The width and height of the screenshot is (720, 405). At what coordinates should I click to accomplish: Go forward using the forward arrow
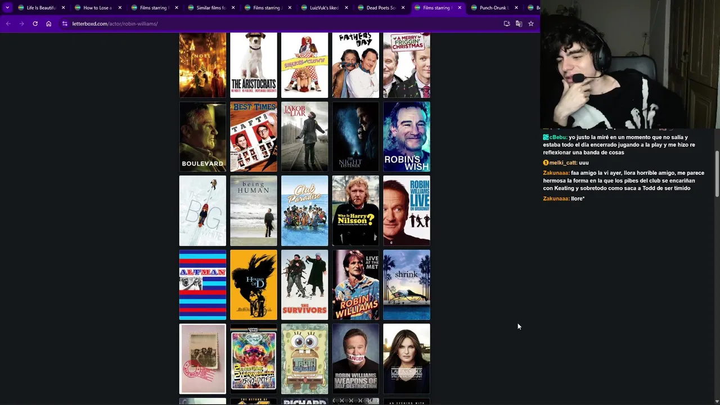21,24
